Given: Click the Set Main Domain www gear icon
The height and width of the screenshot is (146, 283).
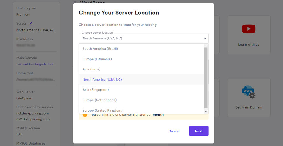Looking at the screenshot, I should (249, 92).
